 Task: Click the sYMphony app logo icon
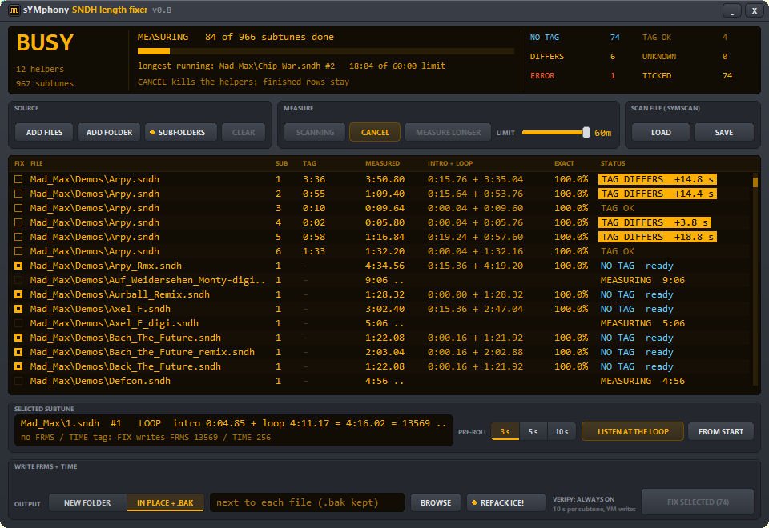point(14,10)
